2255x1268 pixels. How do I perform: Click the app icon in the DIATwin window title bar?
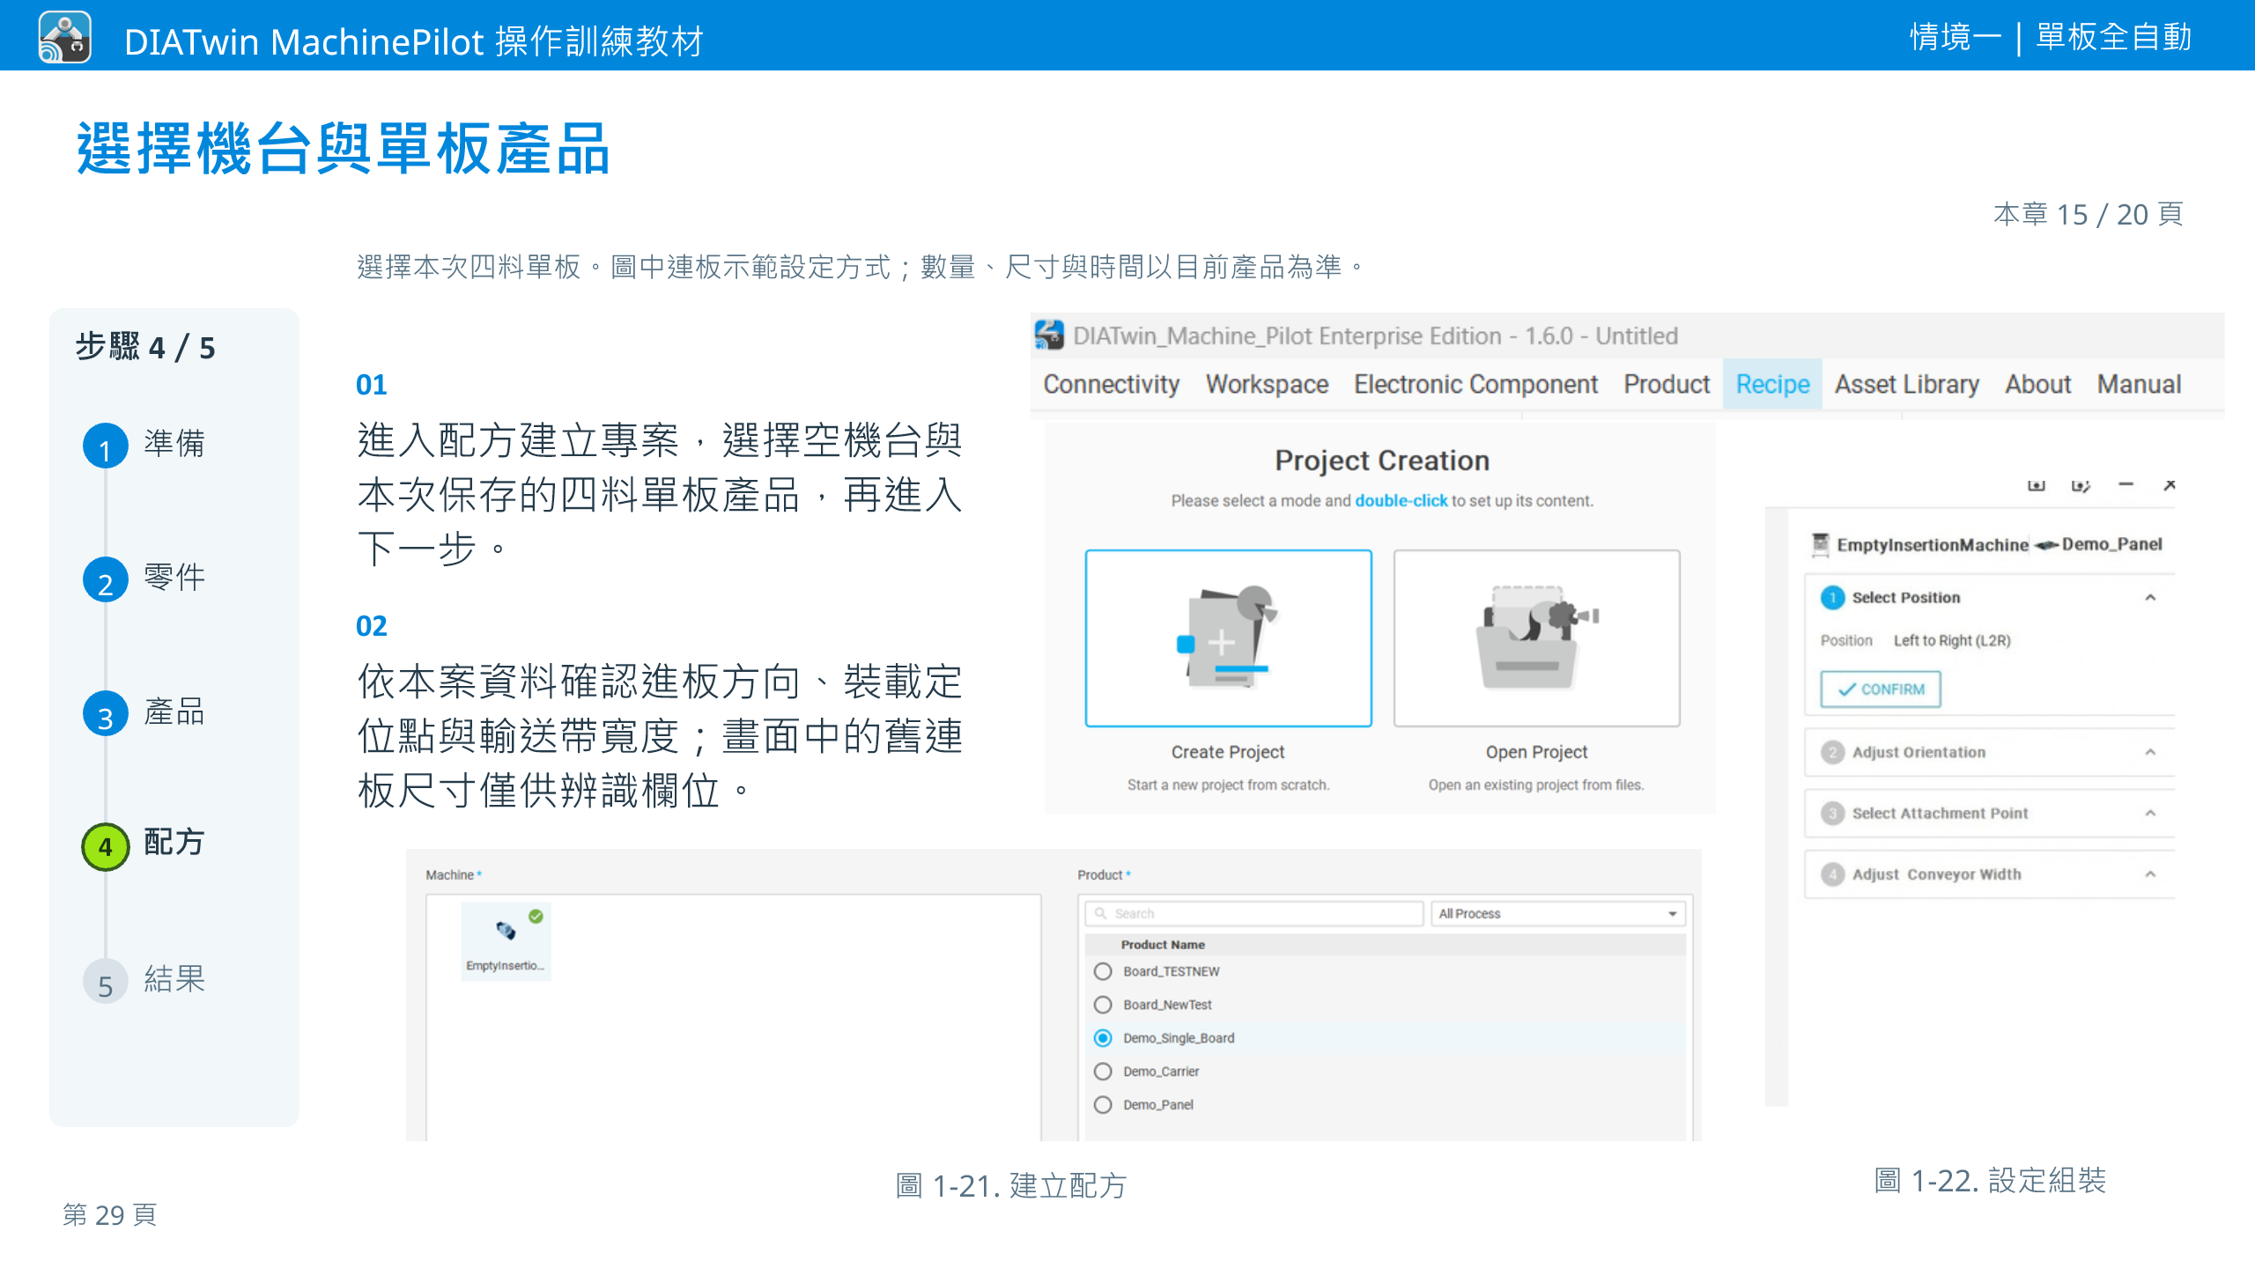coord(1049,335)
